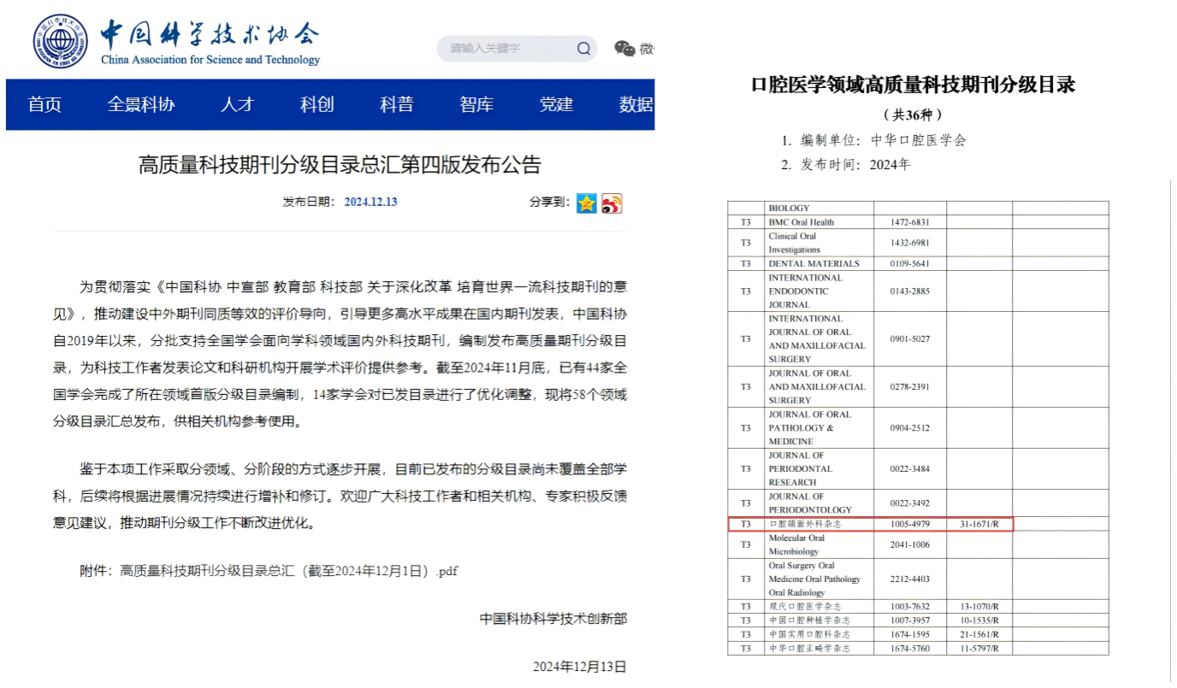
Task: Click the 中国科学技术协会 site title text
Action: point(210,34)
